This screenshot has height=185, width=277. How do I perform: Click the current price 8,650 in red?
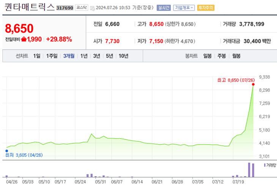[19, 28]
